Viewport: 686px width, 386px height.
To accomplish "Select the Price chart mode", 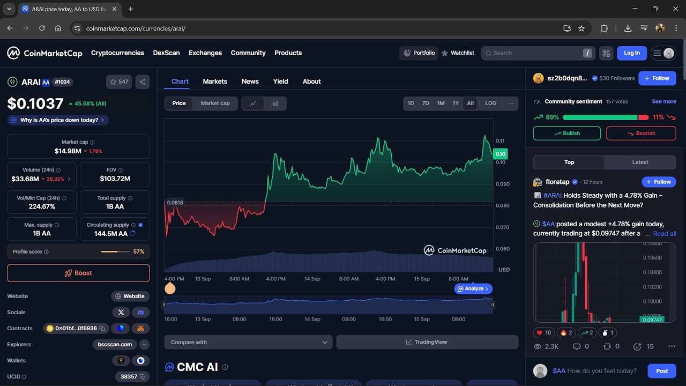I will (179, 103).
